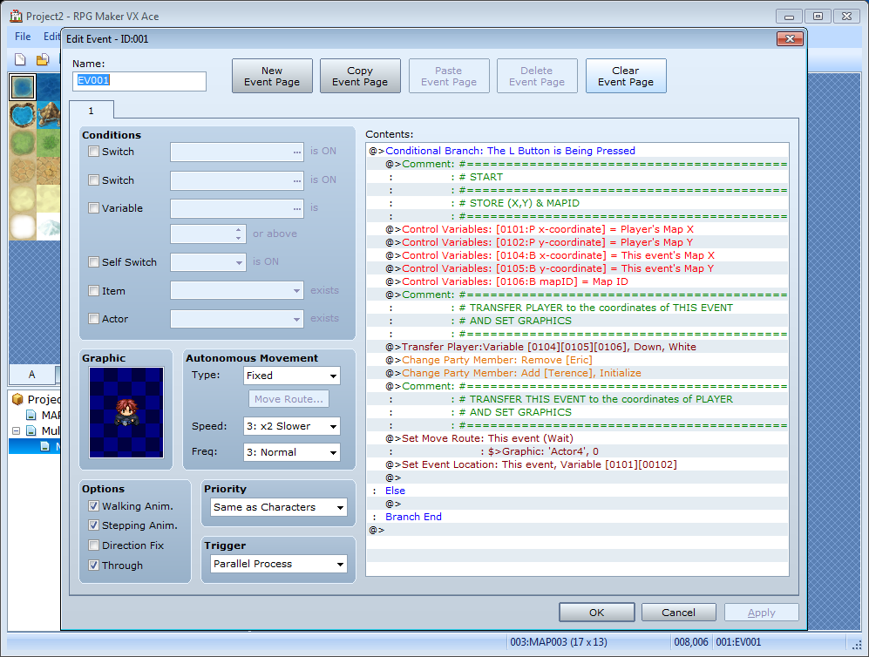
Task: Open the Trigger dropdown showing Parallel Process
Action: (278, 564)
